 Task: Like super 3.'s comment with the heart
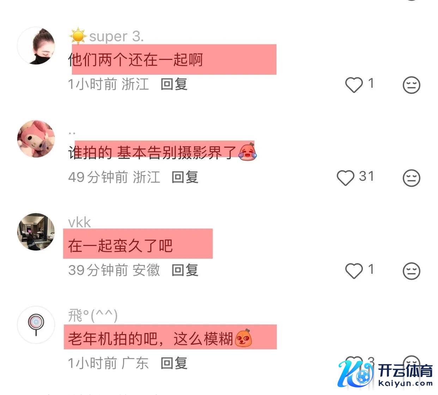(354, 85)
